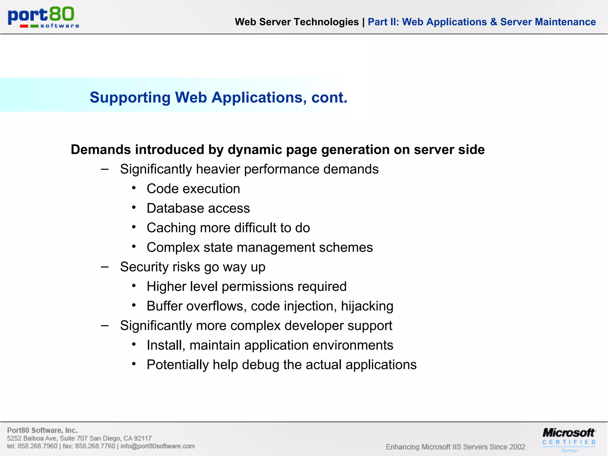The image size is (608, 456).
Task: Click address '5252 Balboa Ave, Suite 707'
Action: 47,438
